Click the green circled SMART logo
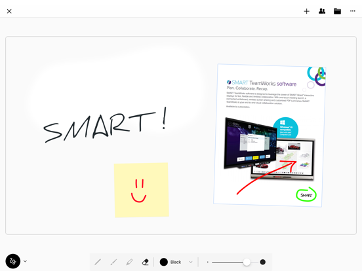The image size is (362, 271). tap(306, 194)
